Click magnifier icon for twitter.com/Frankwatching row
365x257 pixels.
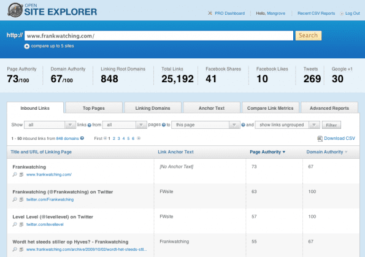pos(15,199)
